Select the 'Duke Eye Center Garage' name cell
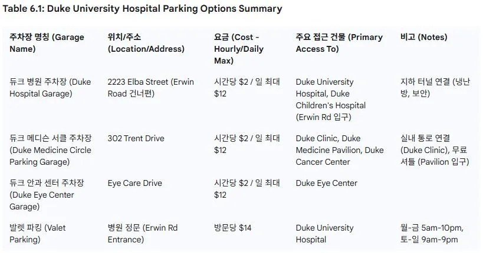The width and height of the screenshot is (483, 253). [47, 195]
